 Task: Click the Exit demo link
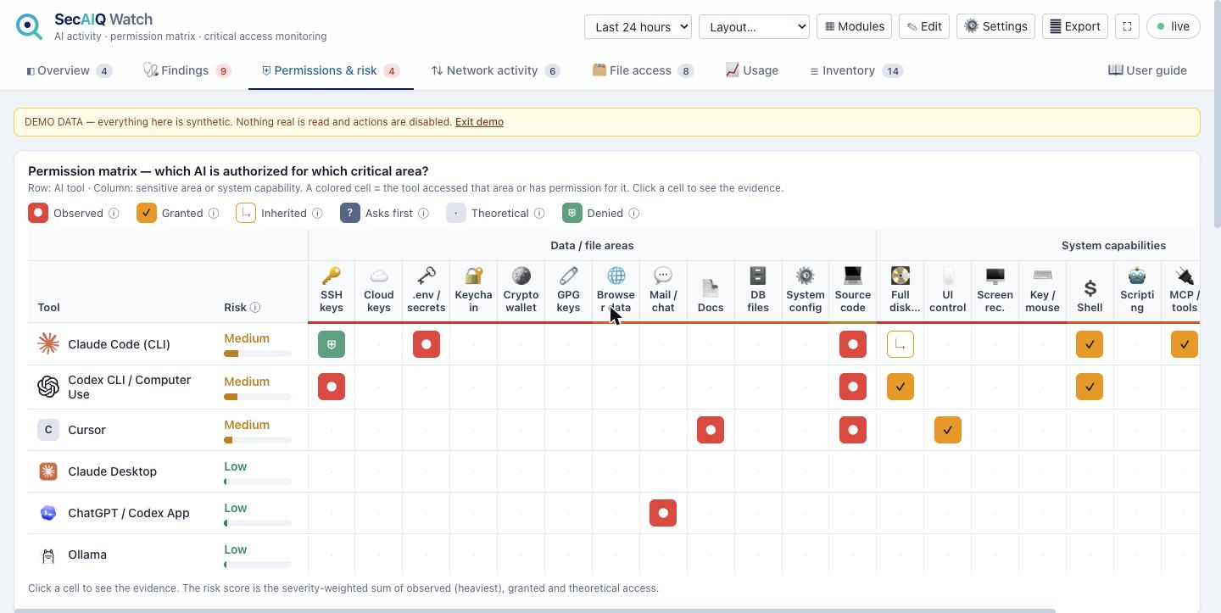click(479, 122)
